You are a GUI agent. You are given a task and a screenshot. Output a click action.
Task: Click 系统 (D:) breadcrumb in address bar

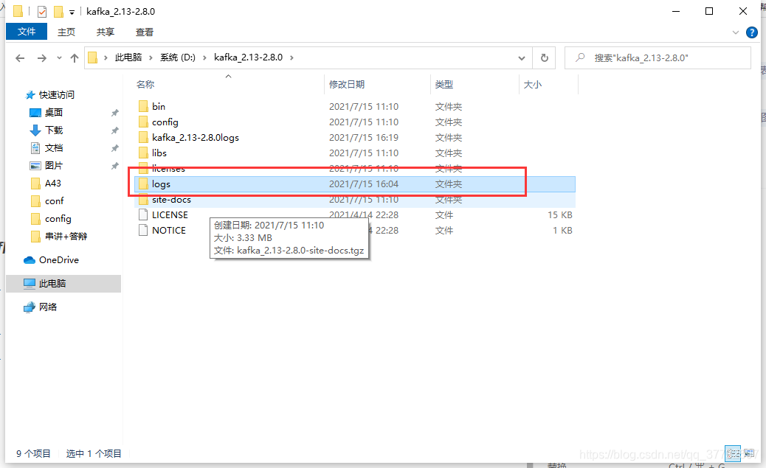click(x=178, y=57)
